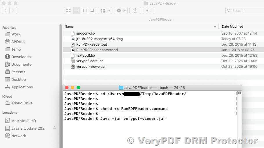This screenshot has height=148, width=264.
Task: Go back with the Finder back arrow
Action: coord(6,10)
